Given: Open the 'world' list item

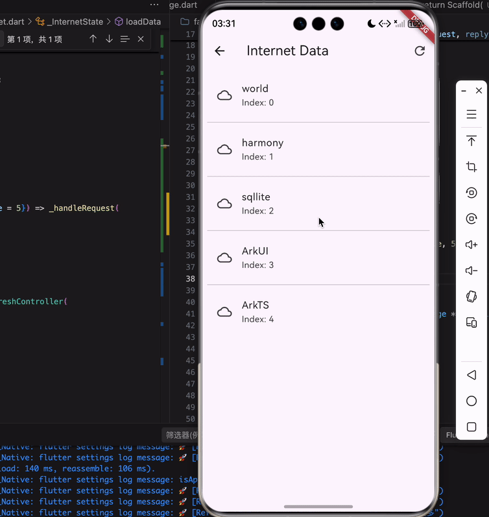Looking at the screenshot, I should coord(318,95).
